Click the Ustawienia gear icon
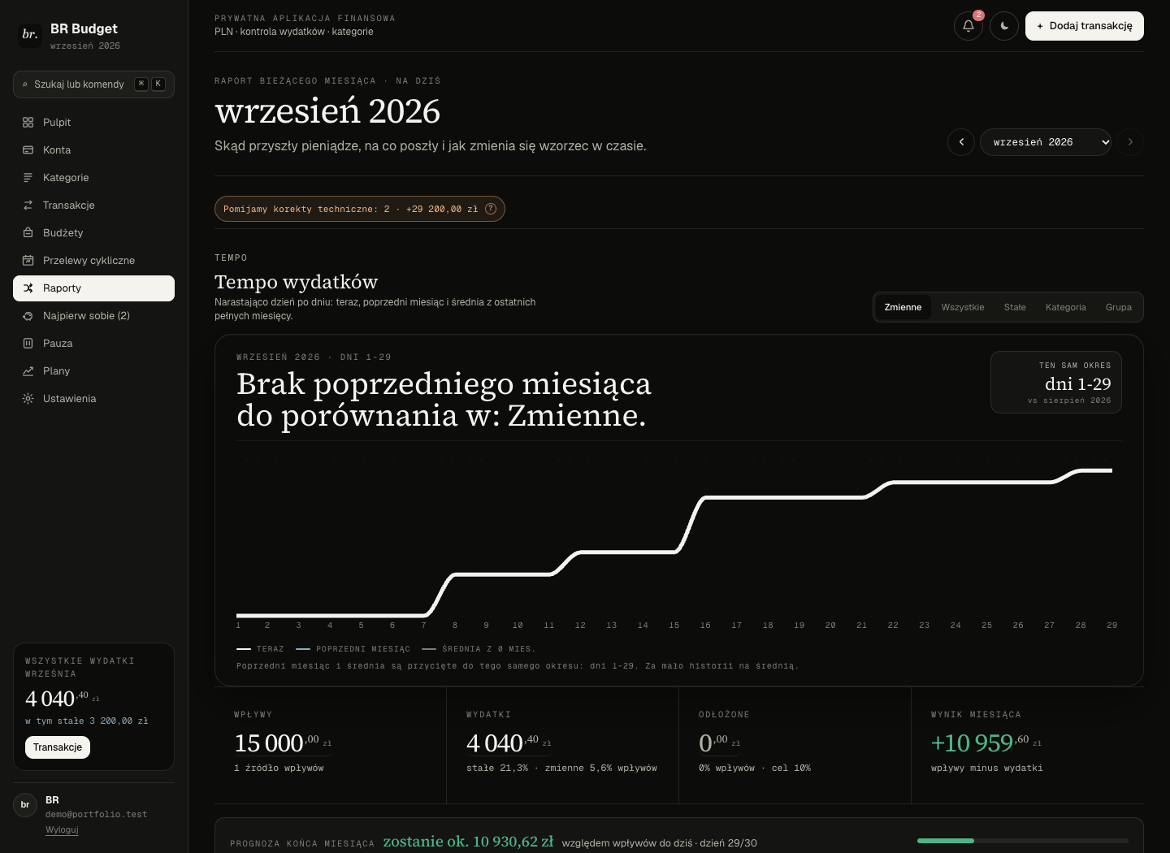 [28, 399]
